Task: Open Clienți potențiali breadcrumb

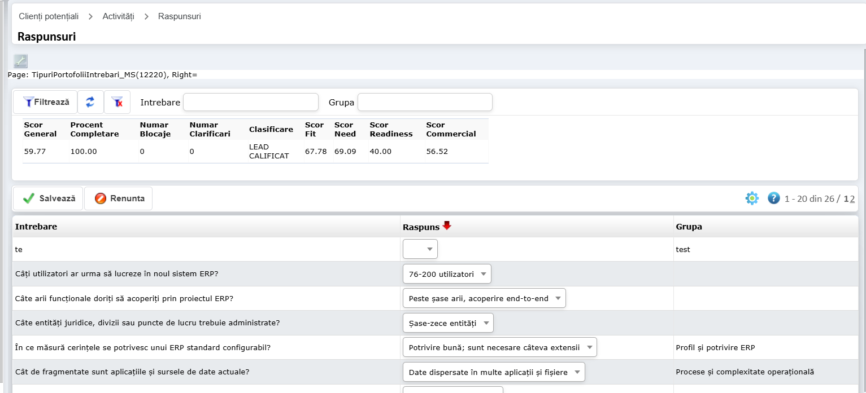Action: coord(49,16)
